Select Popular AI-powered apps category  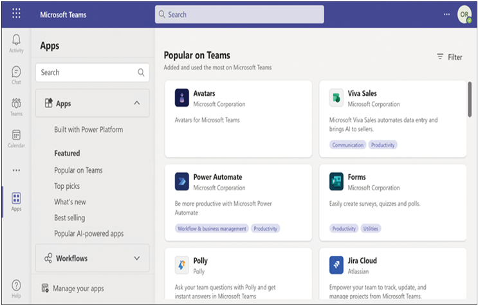coord(89,233)
